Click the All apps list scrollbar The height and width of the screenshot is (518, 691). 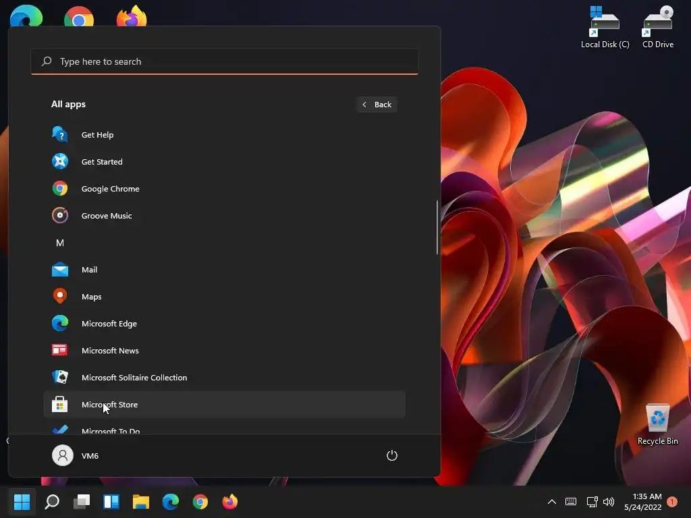click(x=437, y=227)
